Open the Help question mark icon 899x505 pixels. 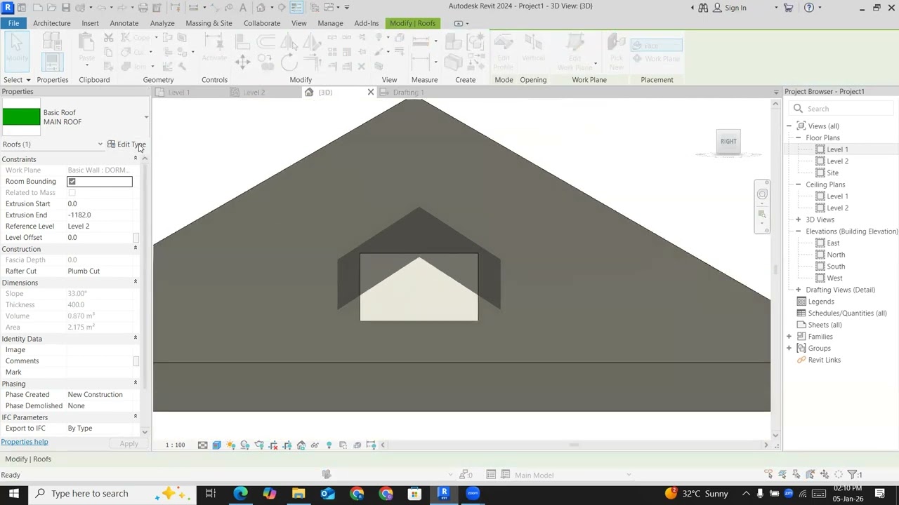809,8
